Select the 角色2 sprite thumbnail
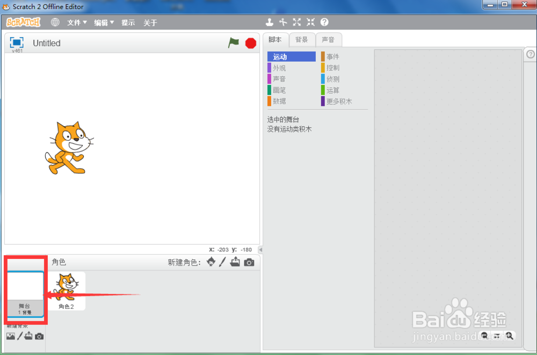Image resolution: width=537 pixels, height=355 pixels. point(67,291)
